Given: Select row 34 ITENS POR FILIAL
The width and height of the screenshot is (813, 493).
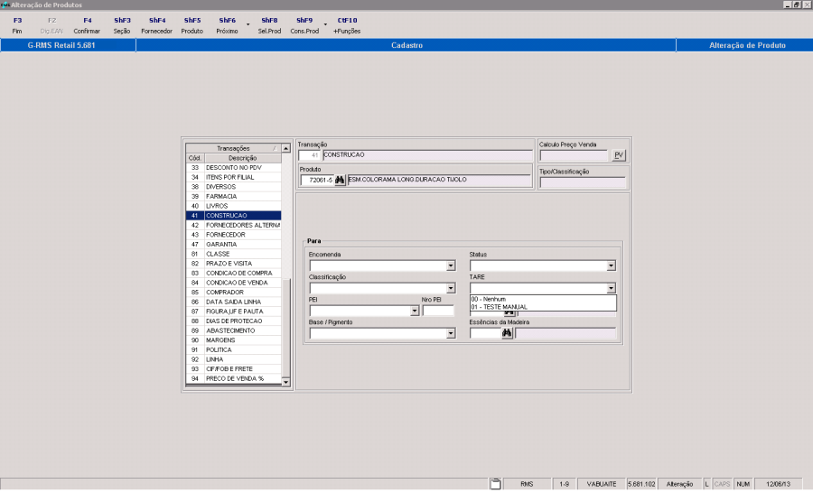Looking at the screenshot, I should 233,177.
